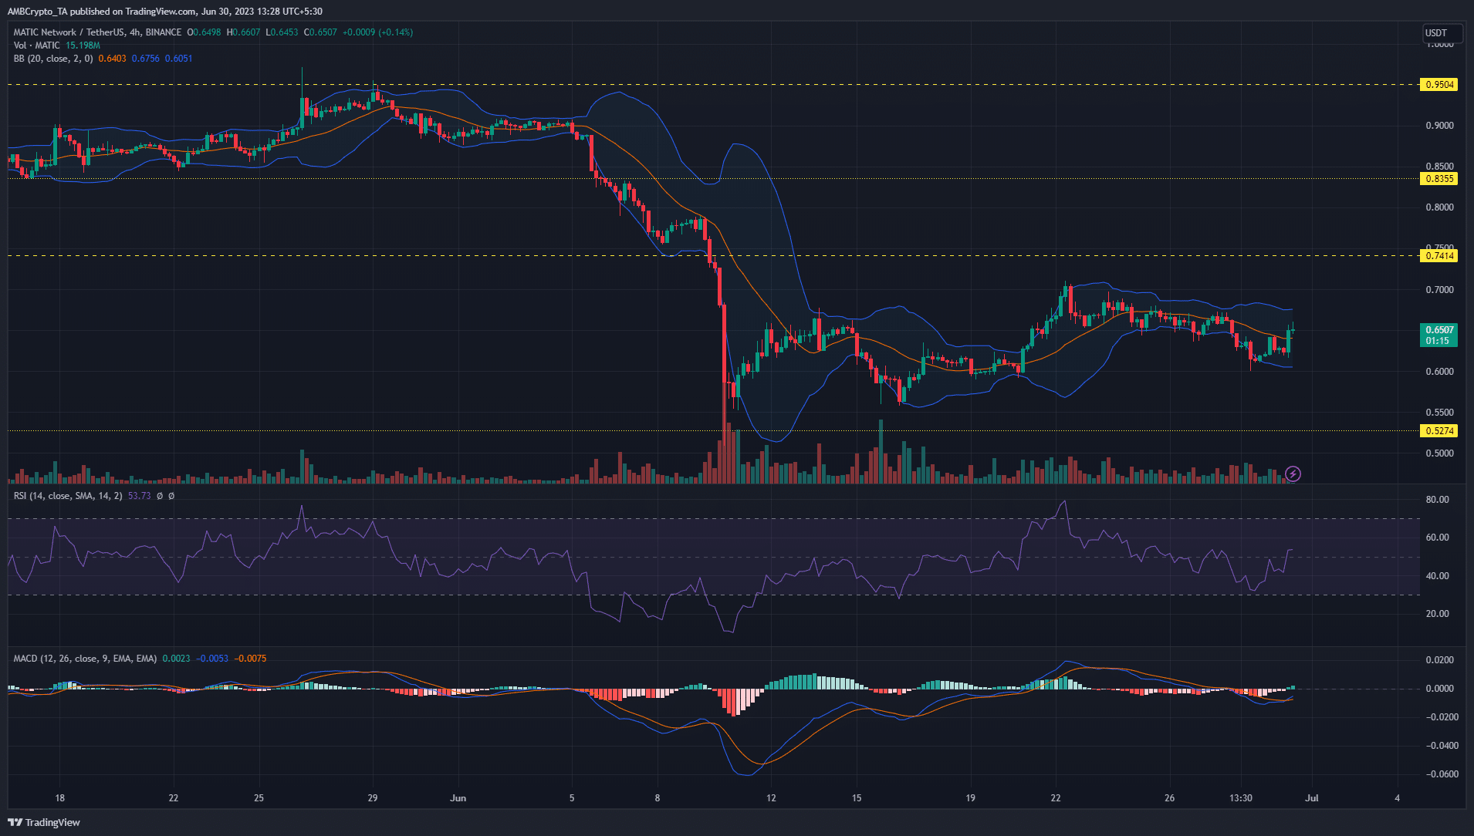Image resolution: width=1474 pixels, height=836 pixels.
Task: Click the 0.6000 price axis label
Action: (1439, 372)
